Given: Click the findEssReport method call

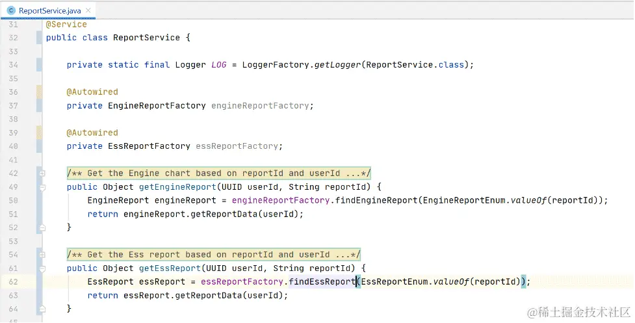Looking at the screenshot, I should tap(322, 281).
